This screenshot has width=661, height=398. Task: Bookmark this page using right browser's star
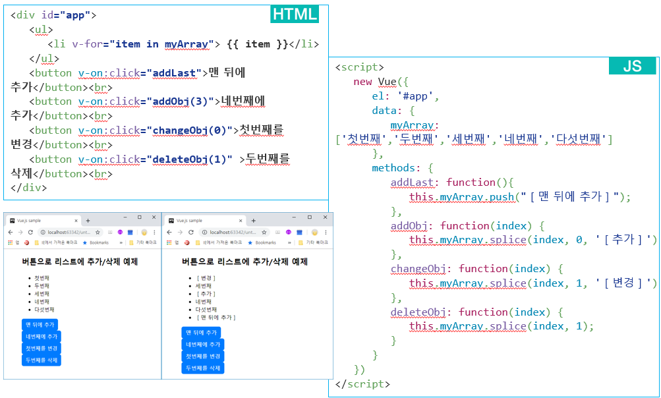coord(264,233)
